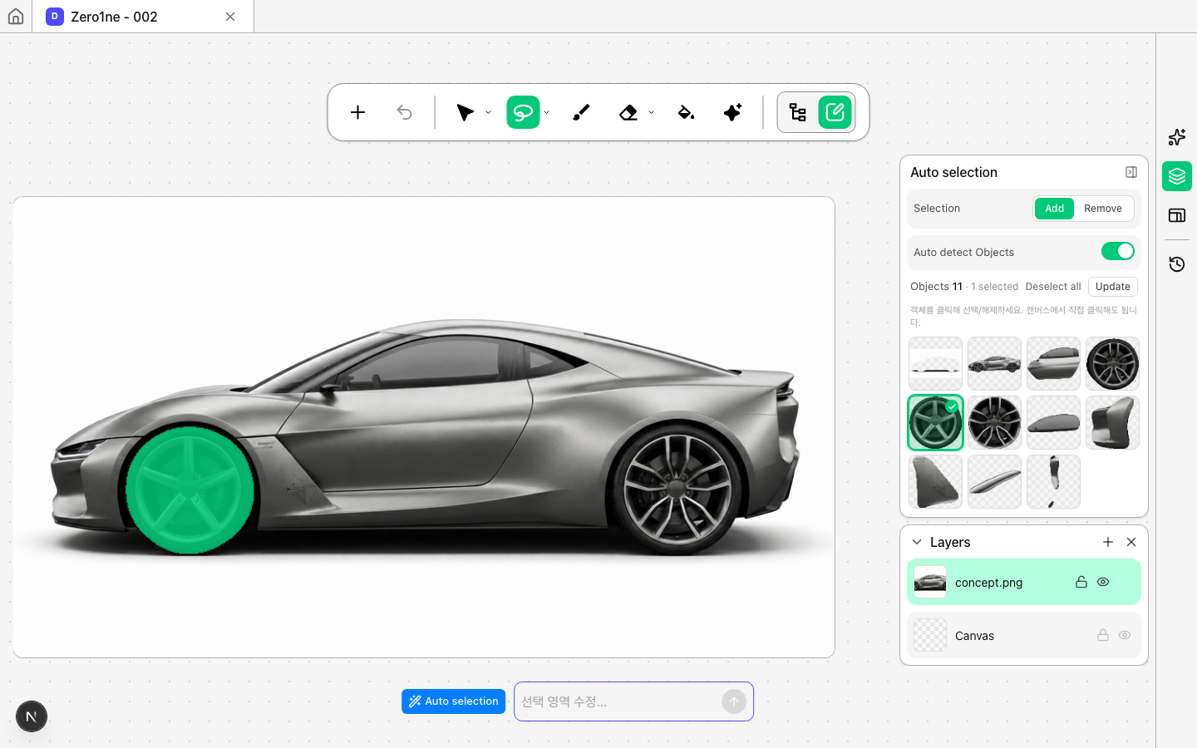Open the hierarchy tree view icon
The image size is (1197, 748).
point(798,112)
